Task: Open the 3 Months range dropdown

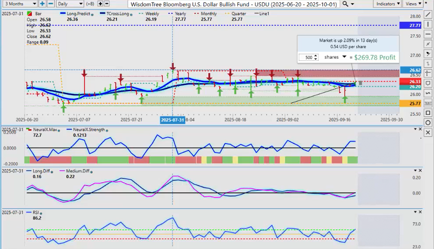Action: [19, 4]
